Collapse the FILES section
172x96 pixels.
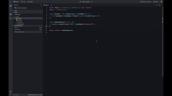pyautogui.click(x=28, y=13)
